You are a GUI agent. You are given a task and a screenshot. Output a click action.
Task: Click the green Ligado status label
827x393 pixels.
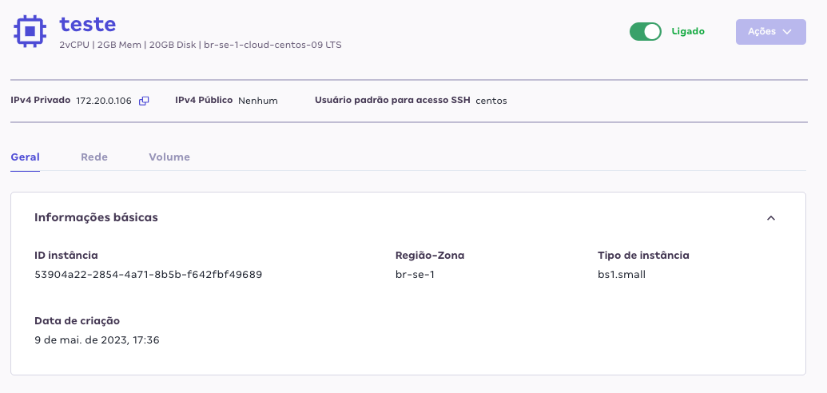[x=688, y=32]
